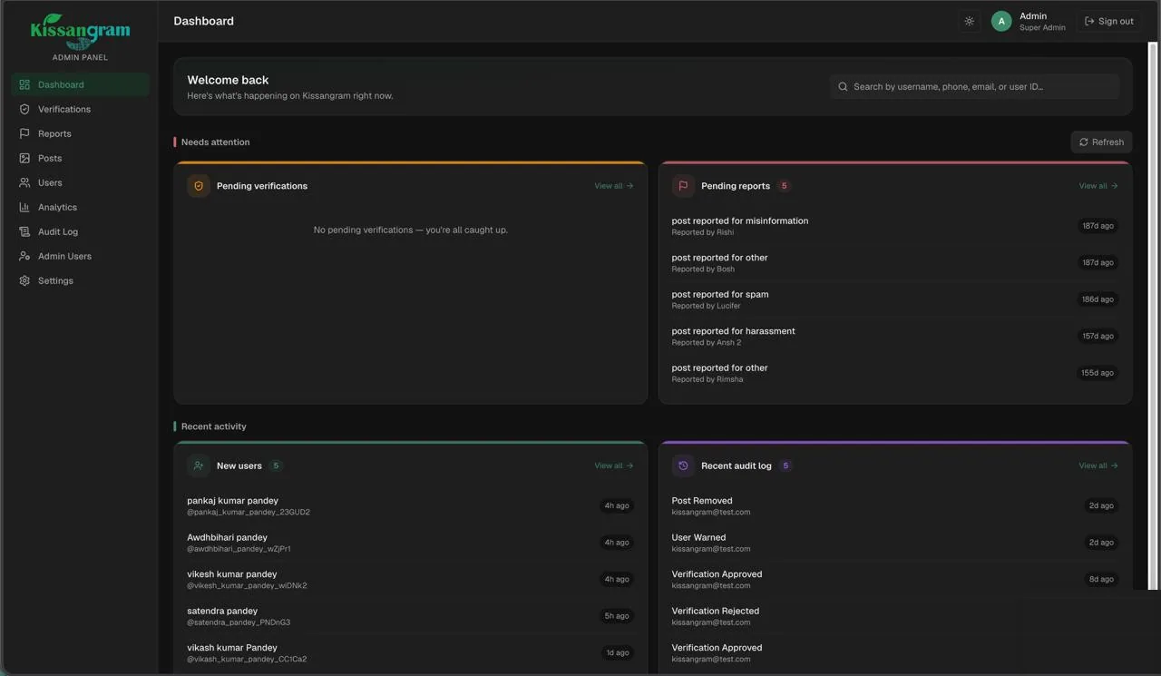Click the Settings gear icon in sidebar
This screenshot has height=676, width=1161.
24,280
